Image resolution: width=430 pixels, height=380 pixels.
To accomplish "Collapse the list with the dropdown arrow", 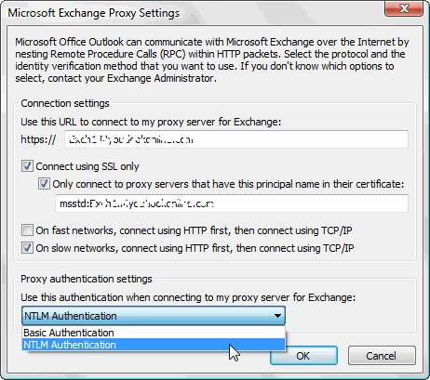I will [x=277, y=316].
